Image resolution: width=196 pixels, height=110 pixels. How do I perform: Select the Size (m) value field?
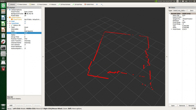[x=33, y=33]
